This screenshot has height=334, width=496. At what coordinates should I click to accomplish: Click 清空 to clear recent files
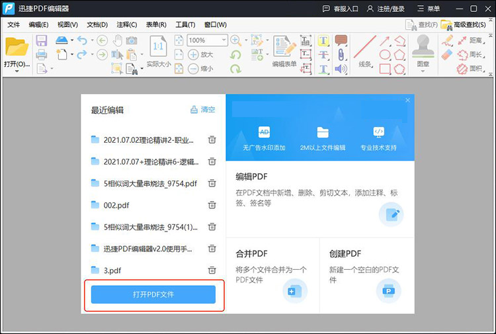(x=203, y=110)
